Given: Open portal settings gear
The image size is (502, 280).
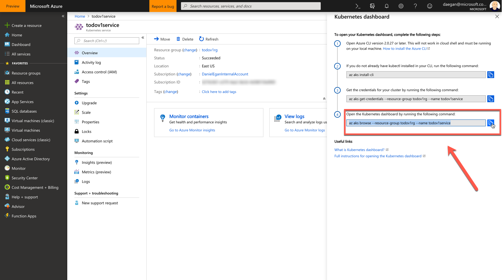Looking at the screenshot, I should coord(401,6).
